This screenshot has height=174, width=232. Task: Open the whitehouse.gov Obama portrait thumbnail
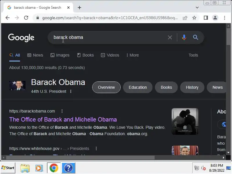(185, 150)
